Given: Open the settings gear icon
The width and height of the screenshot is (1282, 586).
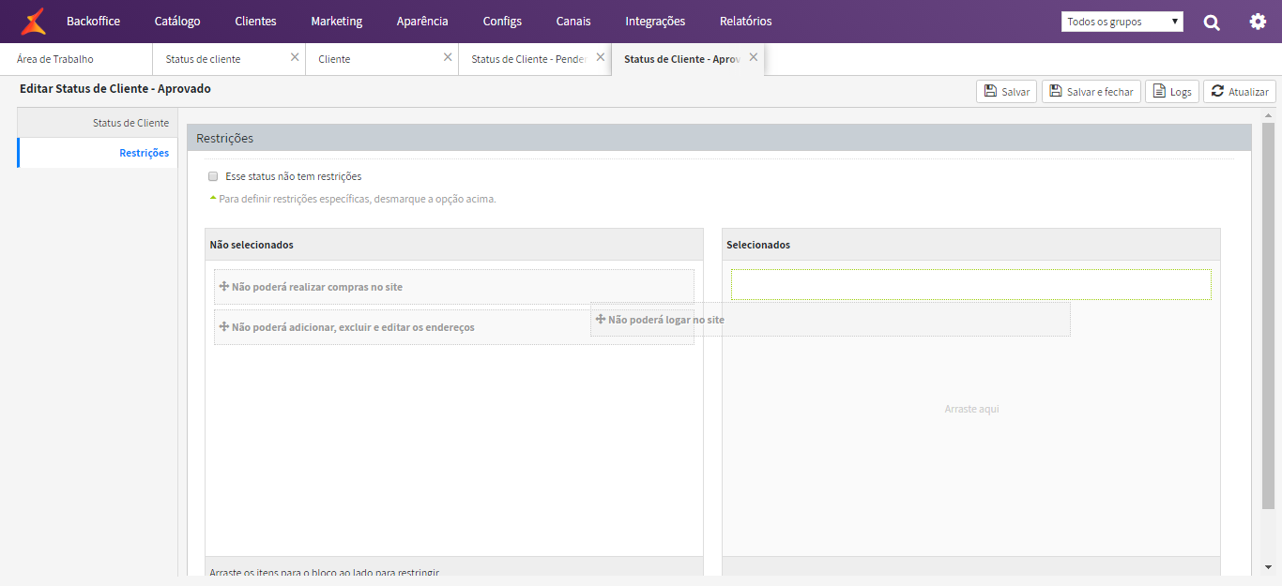Looking at the screenshot, I should (x=1258, y=21).
